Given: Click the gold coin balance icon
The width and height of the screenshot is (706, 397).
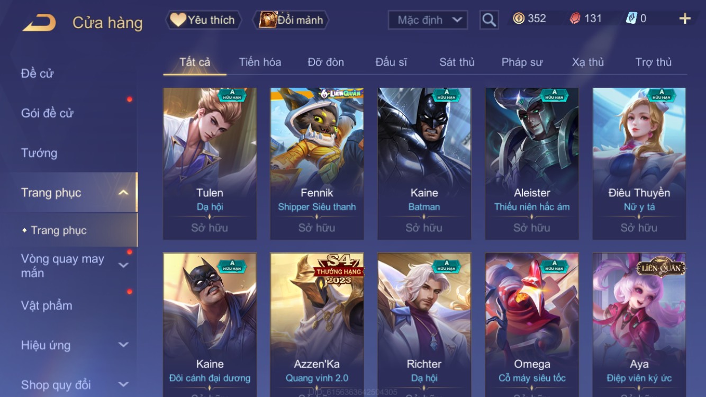Looking at the screenshot, I should coord(519,19).
